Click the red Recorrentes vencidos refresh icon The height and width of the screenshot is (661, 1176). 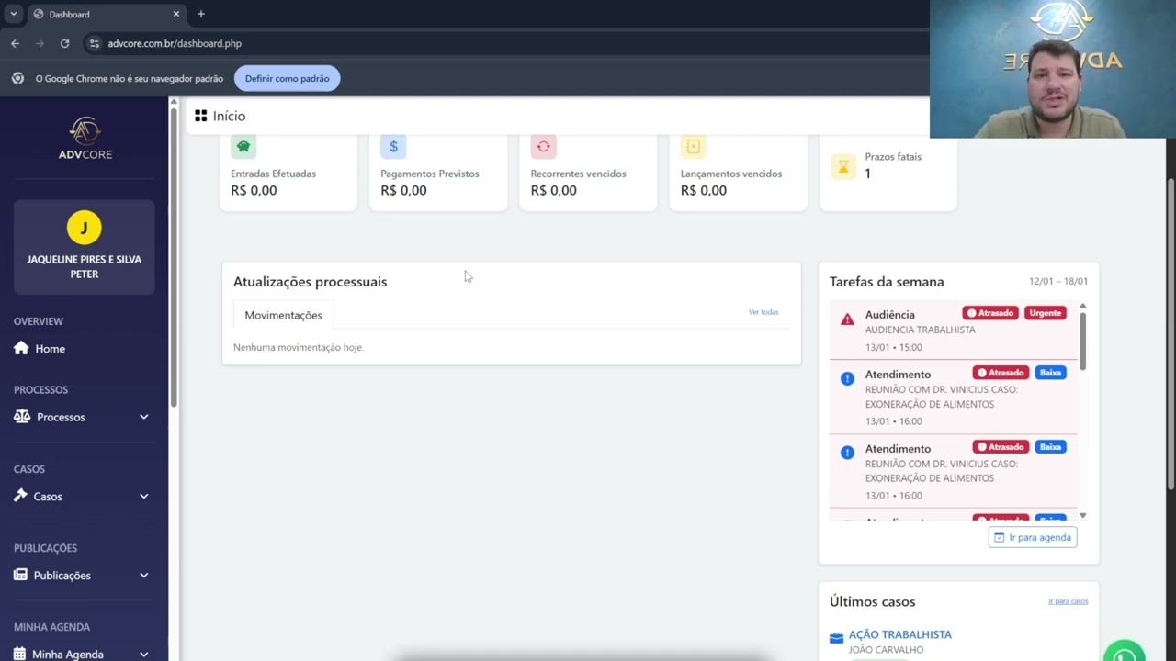543,146
